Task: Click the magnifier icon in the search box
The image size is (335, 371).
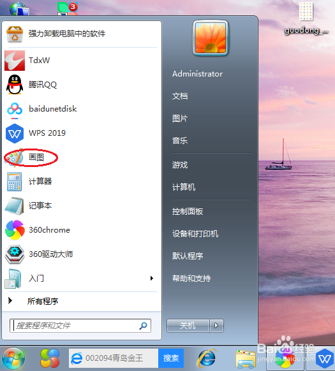Action: (x=143, y=326)
